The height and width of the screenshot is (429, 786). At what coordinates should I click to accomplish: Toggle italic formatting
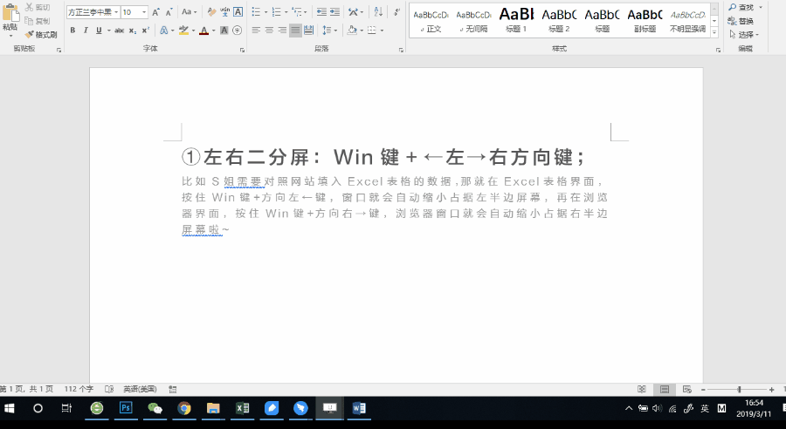tap(85, 31)
